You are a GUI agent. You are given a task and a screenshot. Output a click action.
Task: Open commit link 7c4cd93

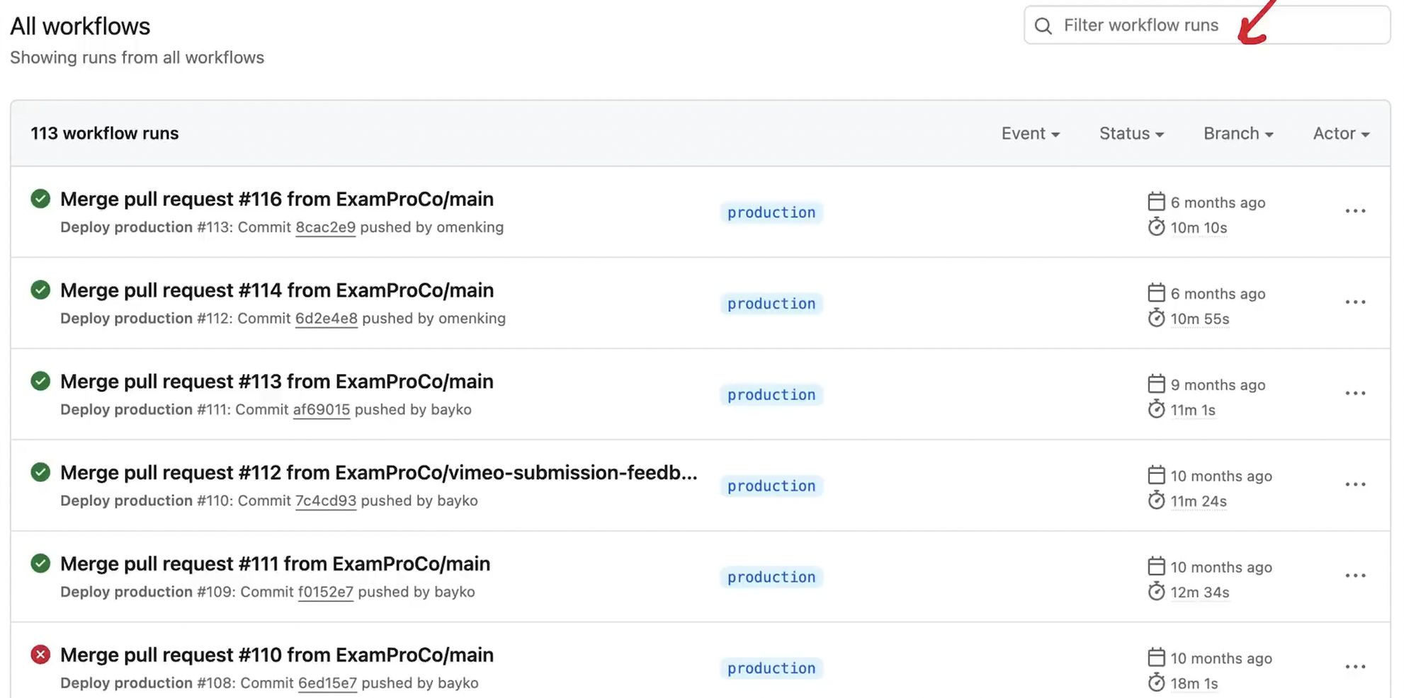325,500
